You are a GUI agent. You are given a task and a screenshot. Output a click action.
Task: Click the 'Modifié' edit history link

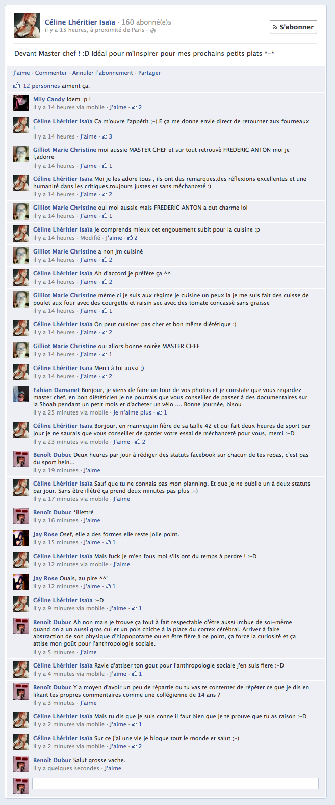[90, 238]
